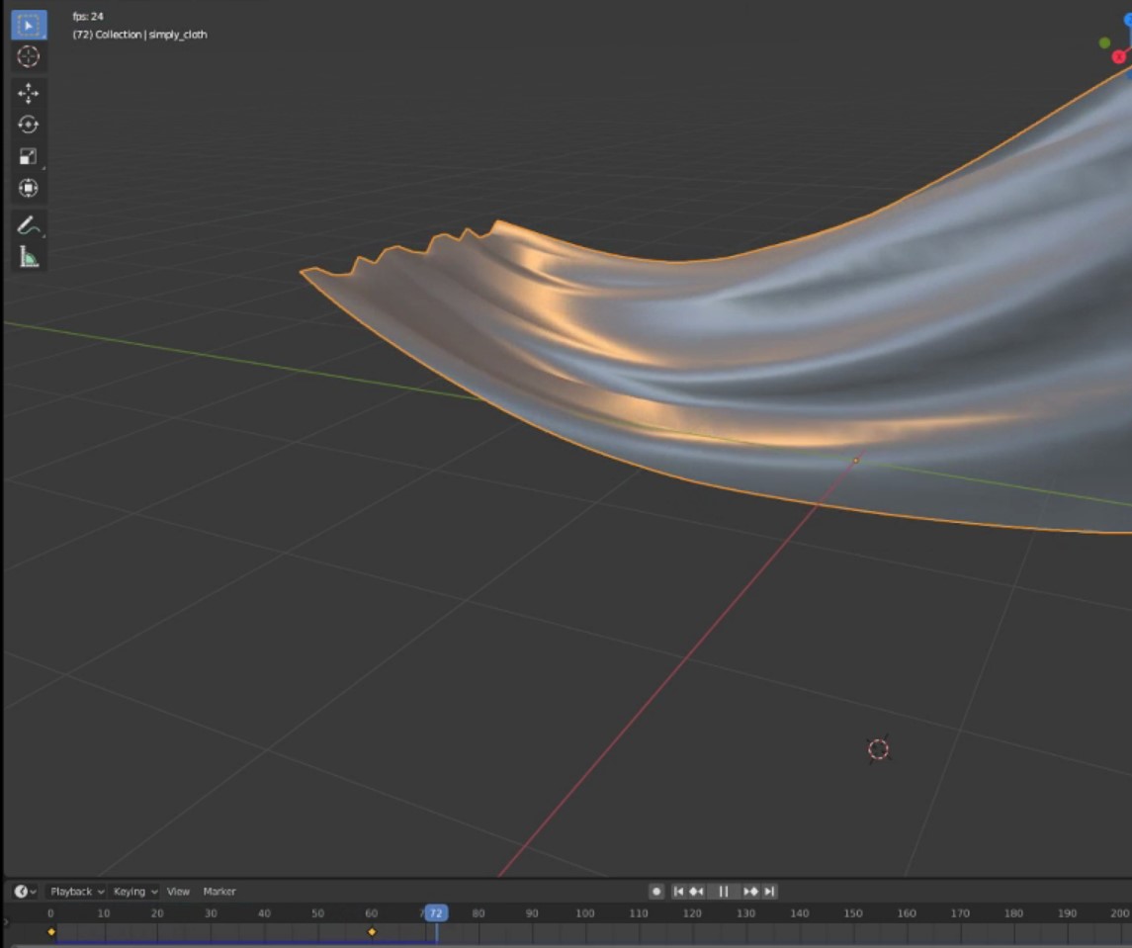Jump to the end of the animation

(x=769, y=891)
